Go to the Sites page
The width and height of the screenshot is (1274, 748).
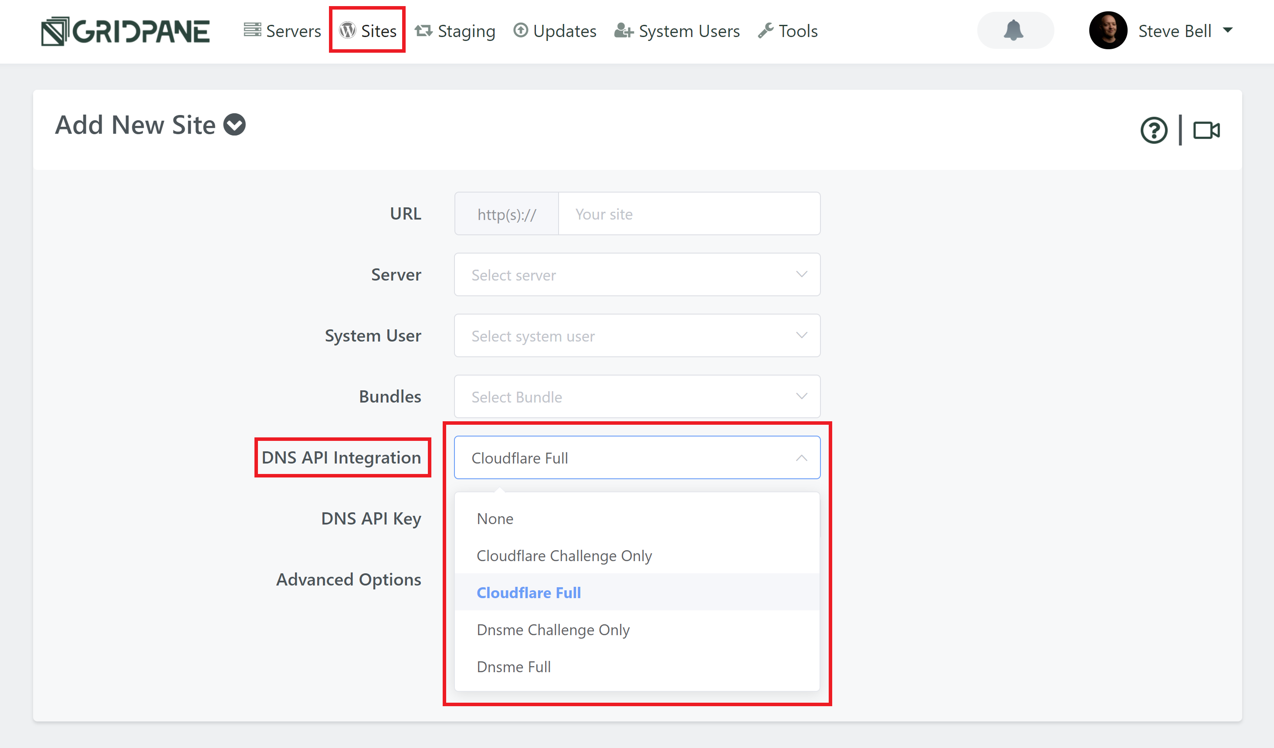(368, 31)
